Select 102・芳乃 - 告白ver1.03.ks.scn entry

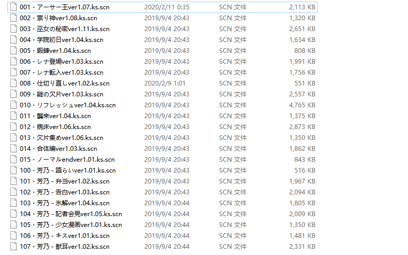[x=64, y=192]
